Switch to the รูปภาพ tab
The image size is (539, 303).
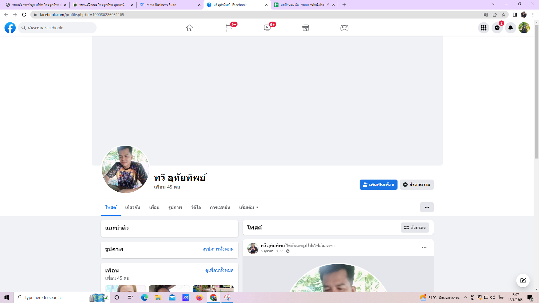175,207
